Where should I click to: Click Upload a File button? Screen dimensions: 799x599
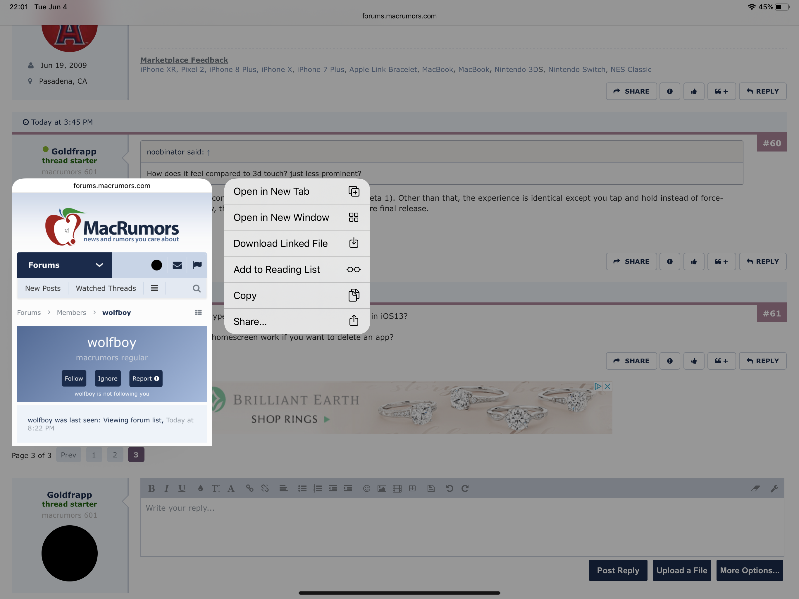(x=682, y=570)
